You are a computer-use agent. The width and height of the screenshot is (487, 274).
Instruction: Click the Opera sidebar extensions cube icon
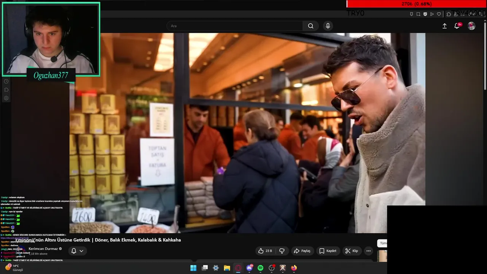pos(6,90)
